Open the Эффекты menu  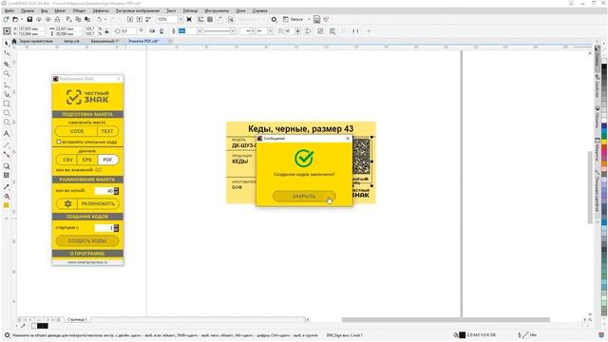point(101,10)
